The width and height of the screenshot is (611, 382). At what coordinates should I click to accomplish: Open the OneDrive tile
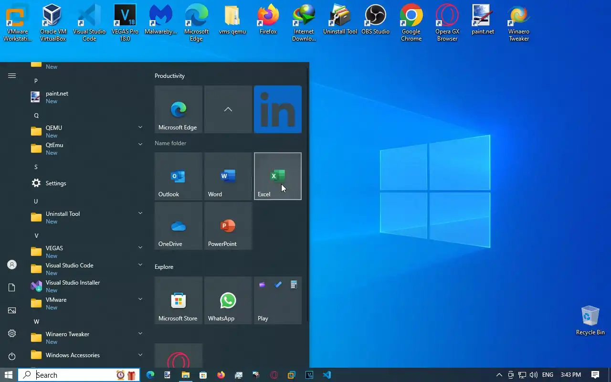[x=179, y=226]
